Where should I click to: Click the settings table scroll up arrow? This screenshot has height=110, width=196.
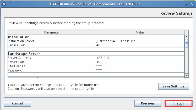[x=187, y=37]
